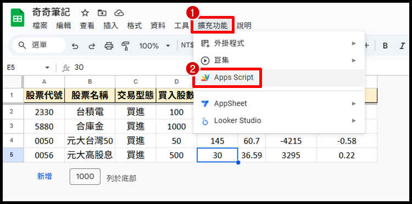Click the cell containing 2330

point(44,112)
